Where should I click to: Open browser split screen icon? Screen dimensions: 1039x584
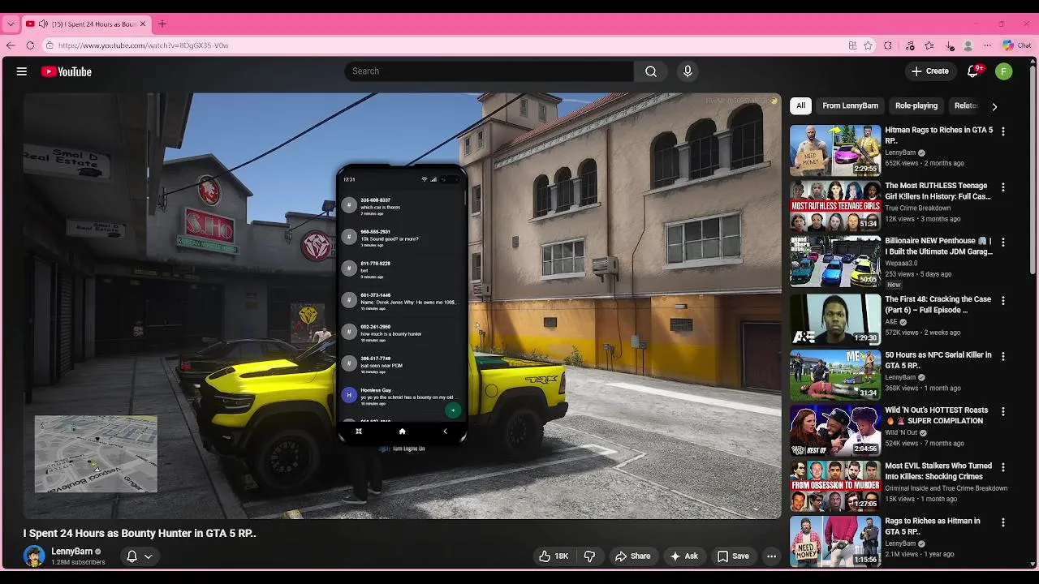pyautogui.click(x=852, y=45)
